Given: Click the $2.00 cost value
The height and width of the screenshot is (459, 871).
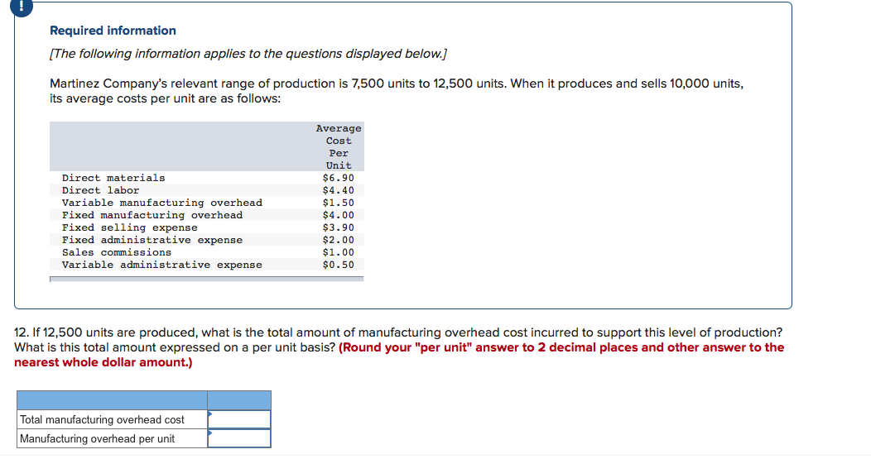Looking at the screenshot, I should [x=339, y=240].
